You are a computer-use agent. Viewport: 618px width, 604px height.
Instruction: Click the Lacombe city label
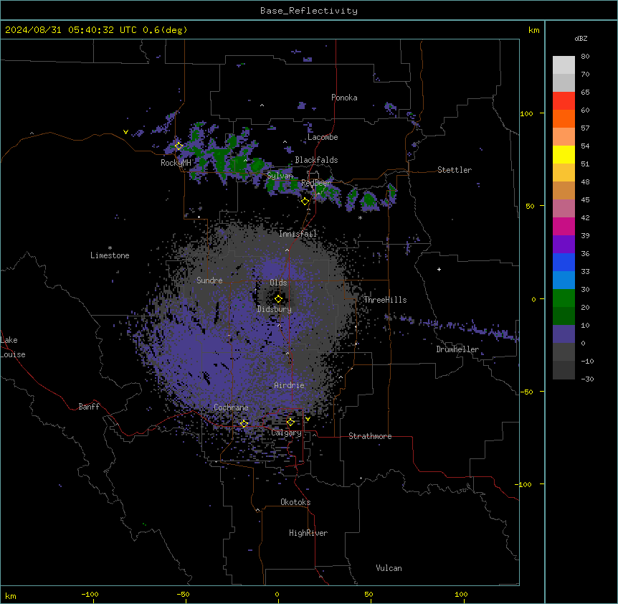coord(323,137)
